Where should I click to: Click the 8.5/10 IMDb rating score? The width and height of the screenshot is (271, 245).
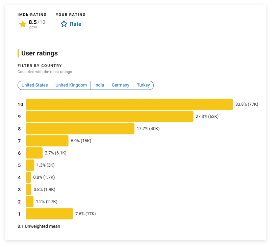click(x=37, y=22)
